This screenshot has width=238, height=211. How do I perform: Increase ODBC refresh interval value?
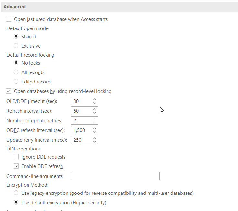point(94,128)
